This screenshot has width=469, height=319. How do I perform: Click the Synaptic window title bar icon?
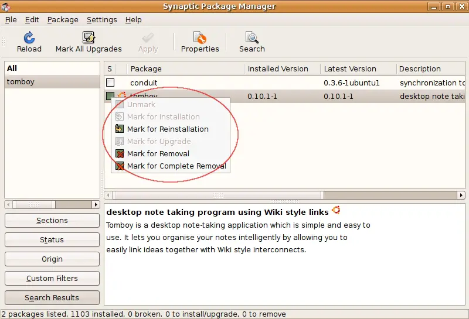(x=5, y=6)
